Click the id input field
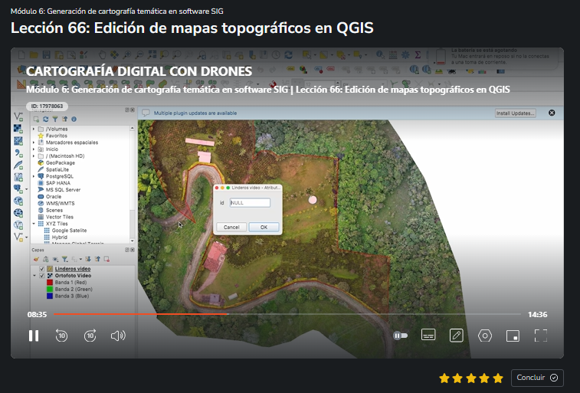Viewport: 580px width, 393px height. (250, 203)
